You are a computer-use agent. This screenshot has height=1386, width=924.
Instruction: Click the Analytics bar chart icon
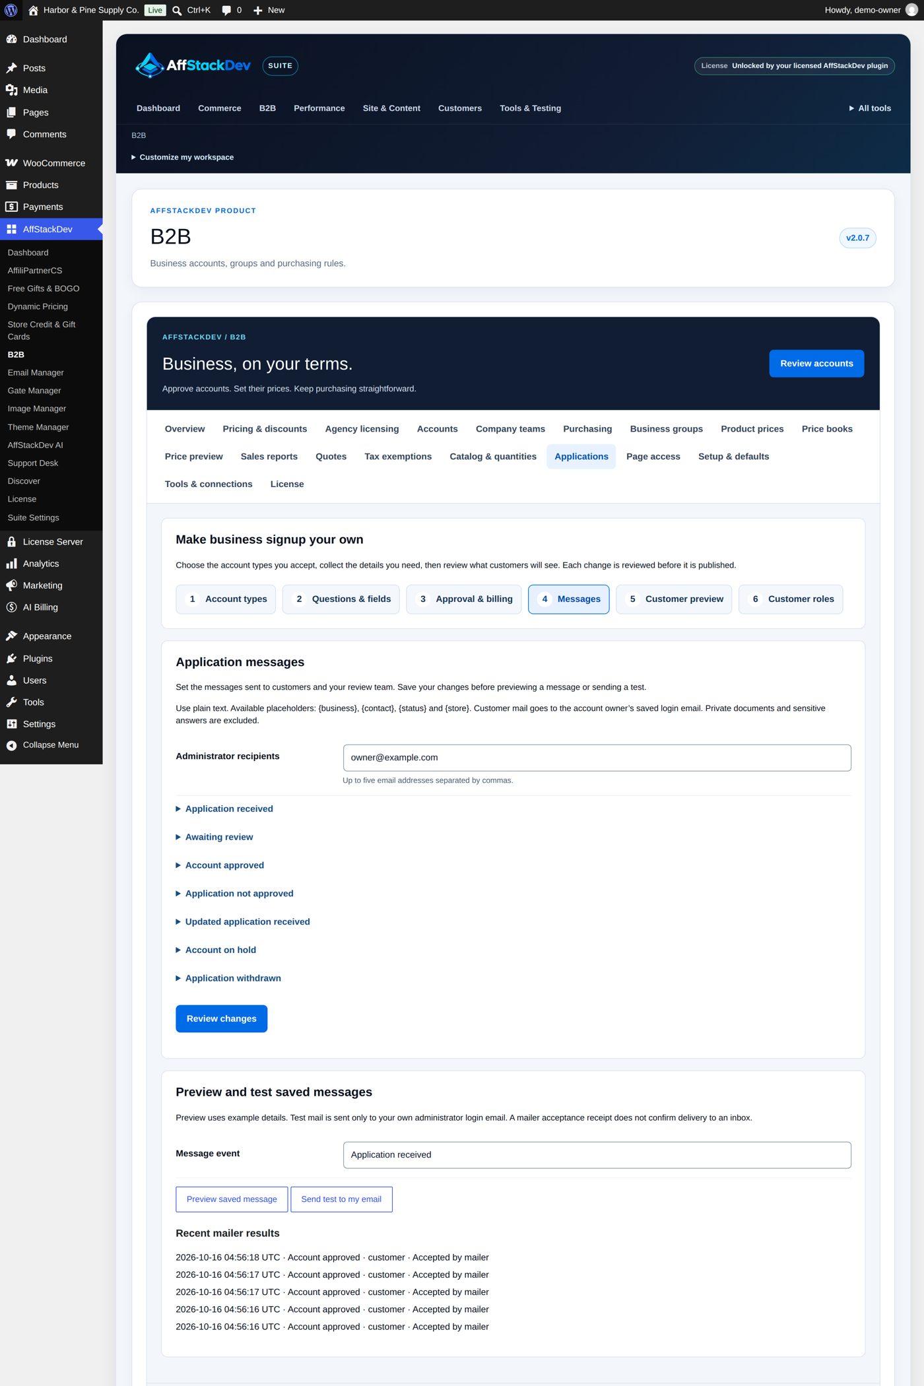pyautogui.click(x=11, y=564)
